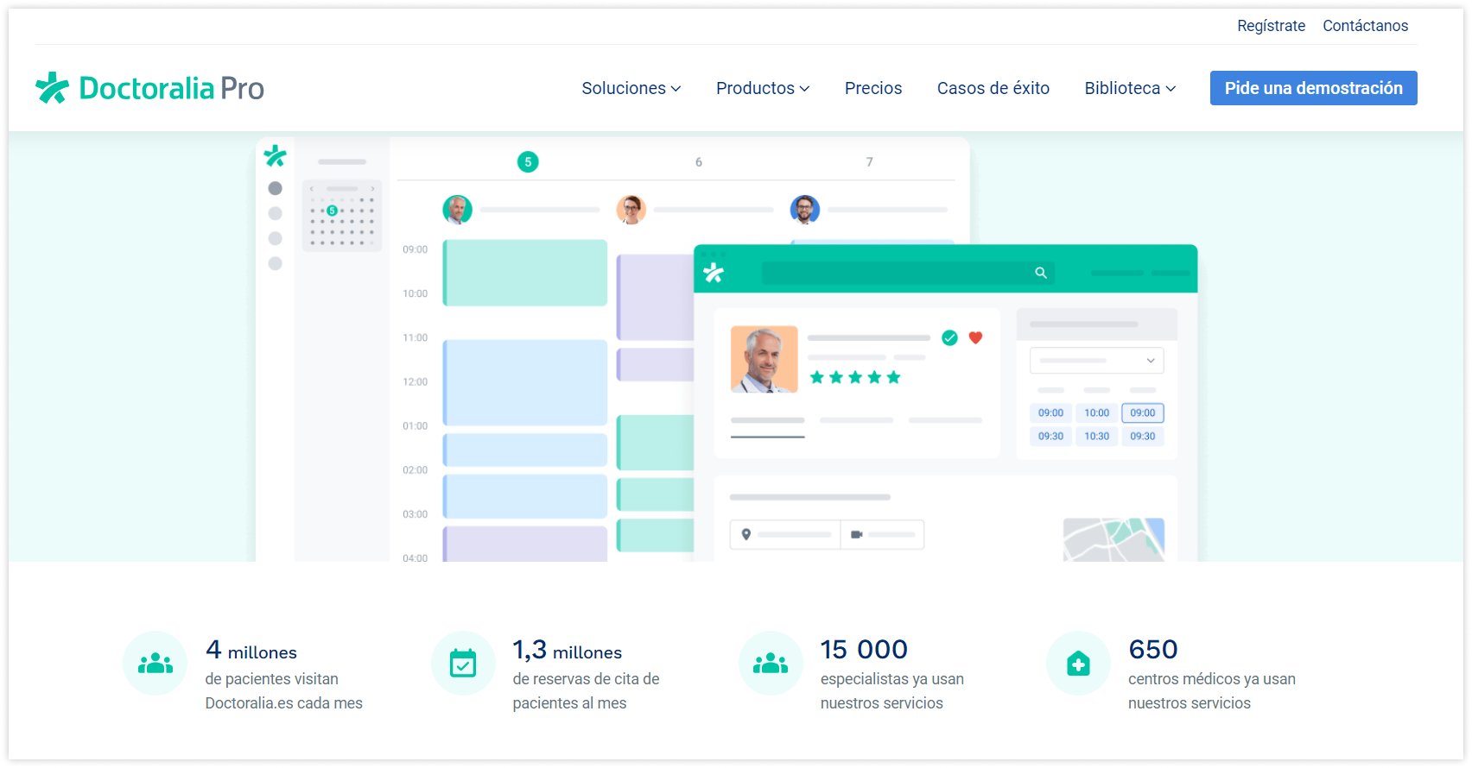Click the patients group icon beside 4 millones
The width and height of the screenshot is (1472, 768).
(155, 663)
